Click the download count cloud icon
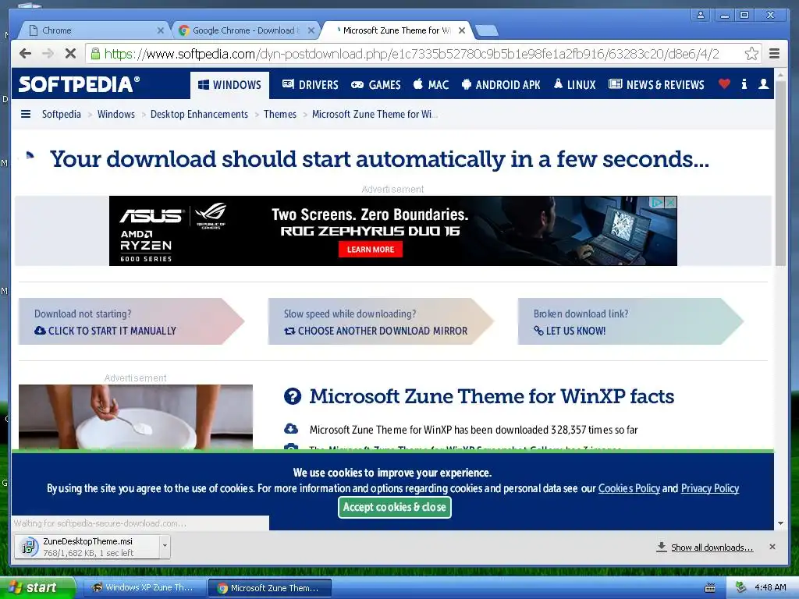This screenshot has height=599, width=799. pyautogui.click(x=291, y=429)
